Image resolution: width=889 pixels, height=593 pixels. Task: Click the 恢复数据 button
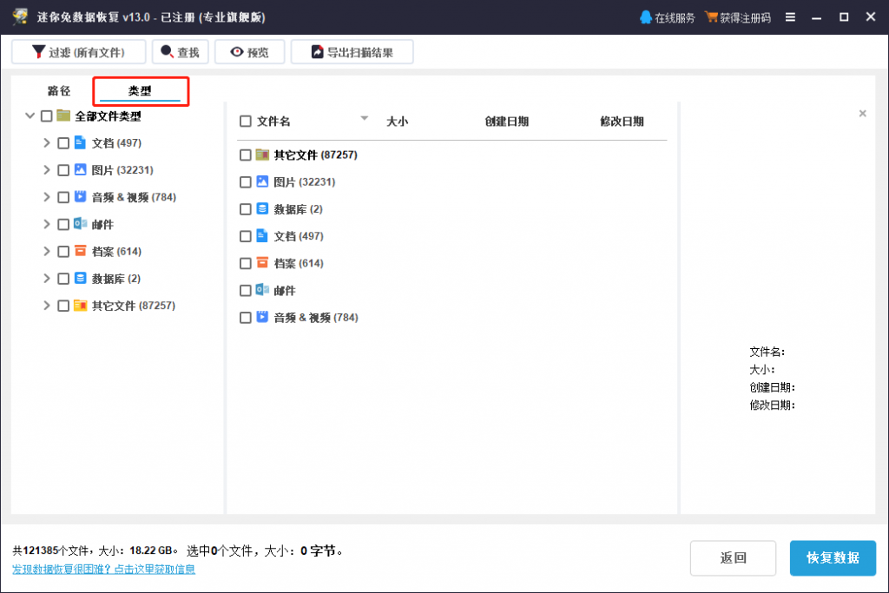[833, 558]
